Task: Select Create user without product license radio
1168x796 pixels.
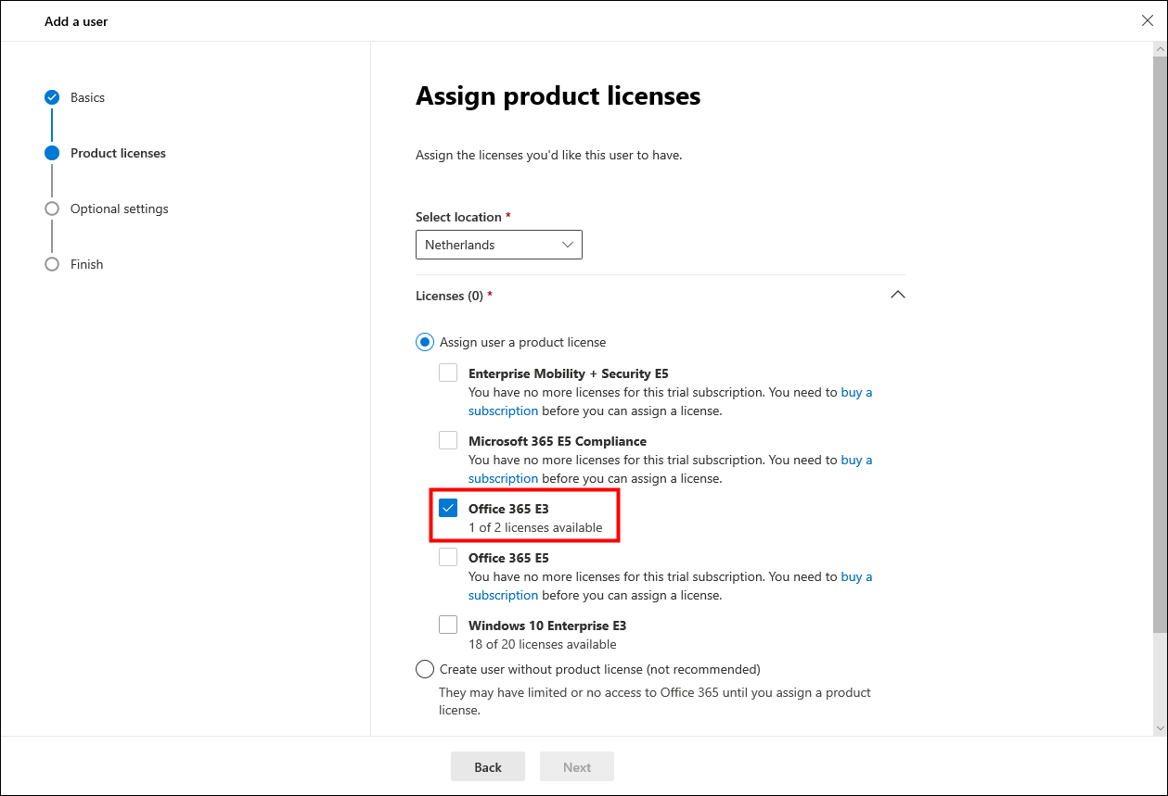Action: tap(424, 669)
